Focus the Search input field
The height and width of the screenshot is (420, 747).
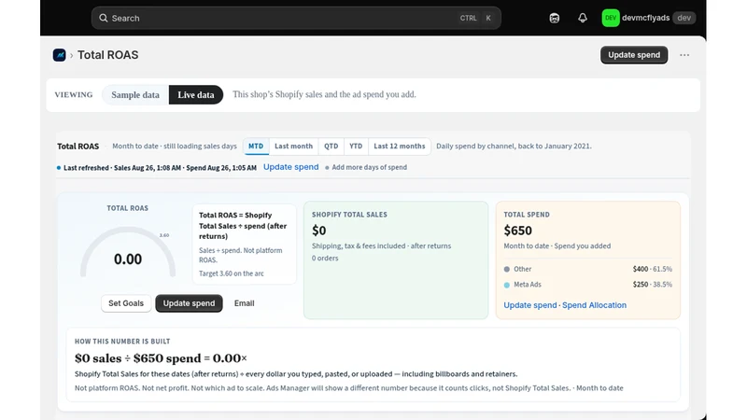(x=296, y=18)
